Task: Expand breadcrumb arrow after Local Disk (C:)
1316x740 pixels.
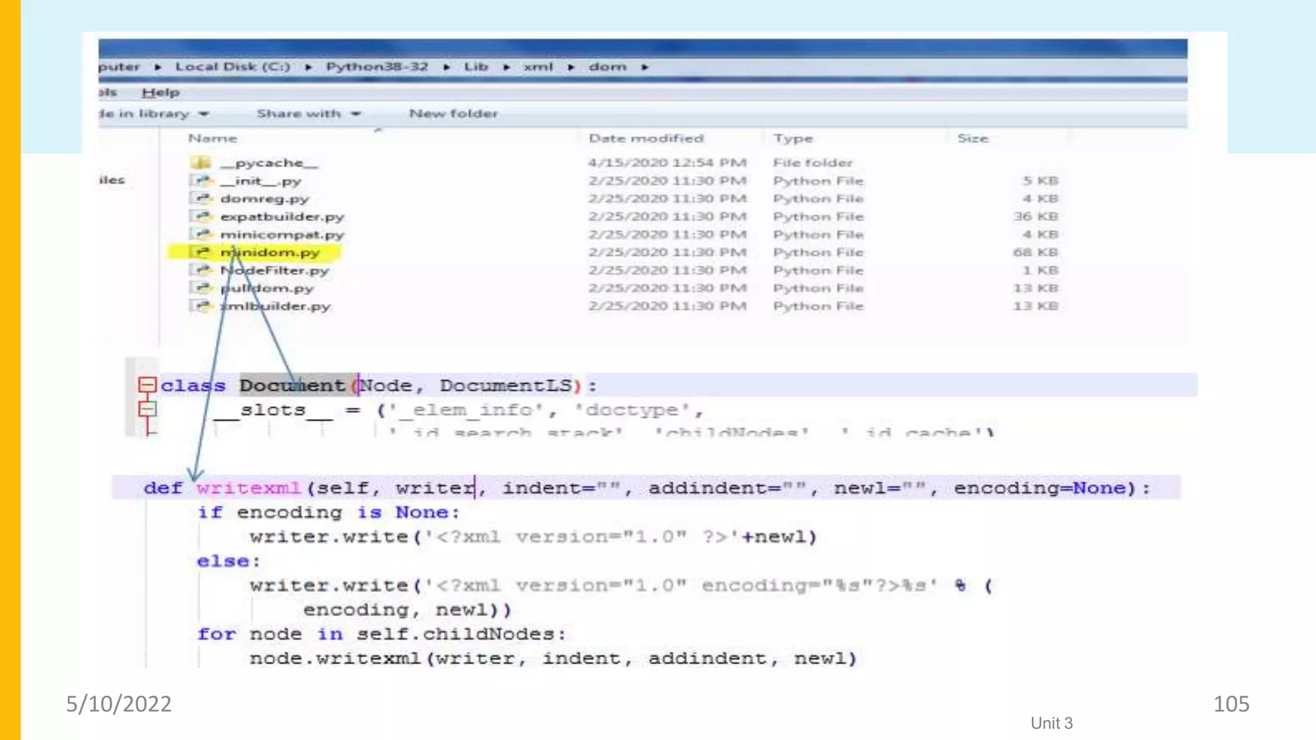Action: click(x=308, y=67)
